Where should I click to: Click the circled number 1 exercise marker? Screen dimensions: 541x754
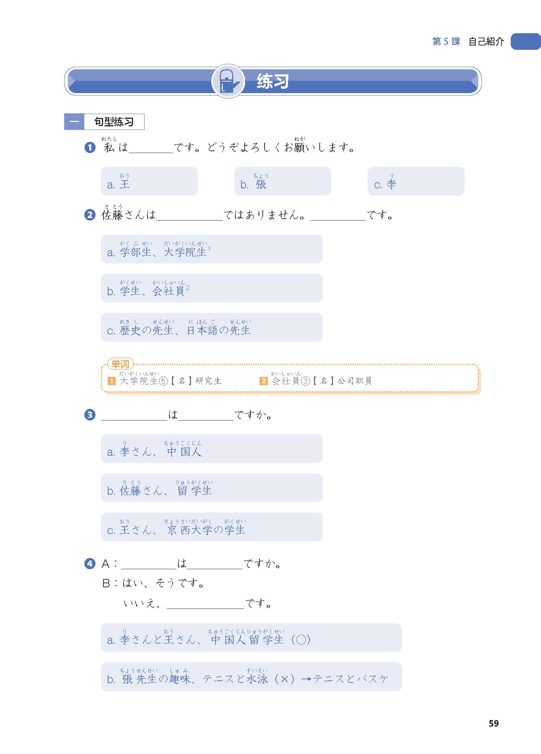coord(90,147)
